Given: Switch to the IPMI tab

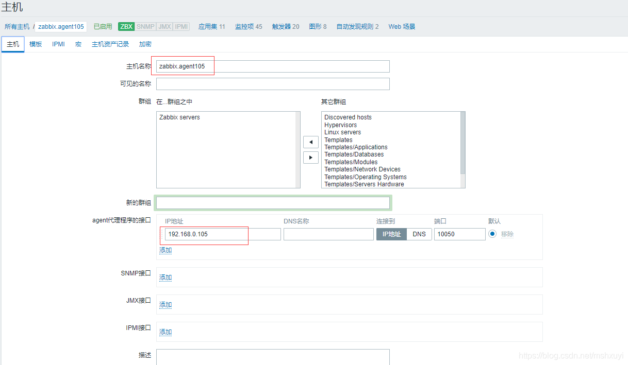Looking at the screenshot, I should pyautogui.click(x=58, y=44).
